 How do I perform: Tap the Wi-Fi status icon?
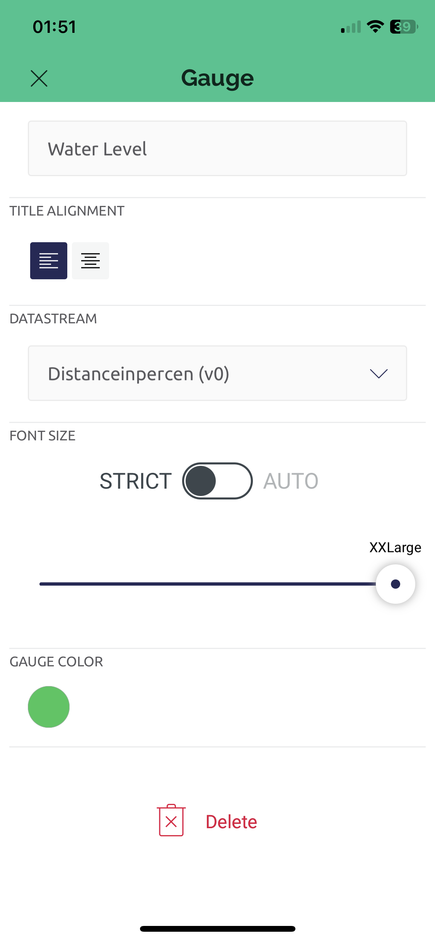pyautogui.click(x=375, y=27)
